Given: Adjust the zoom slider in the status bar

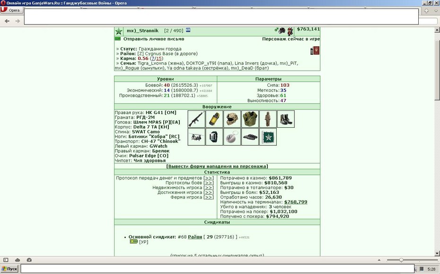Looking at the screenshot, I should pos(401,260).
